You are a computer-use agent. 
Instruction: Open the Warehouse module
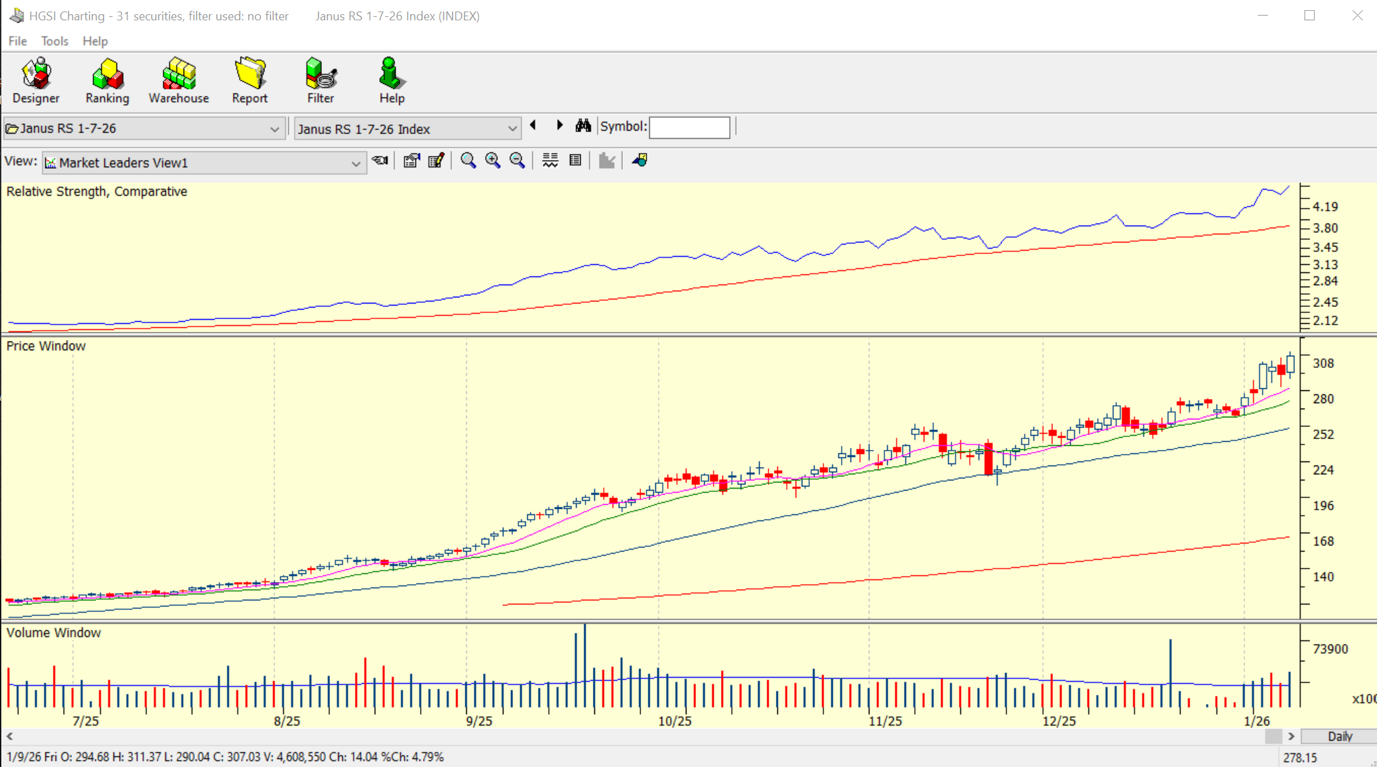pyautogui.click(x=178, y=81)
